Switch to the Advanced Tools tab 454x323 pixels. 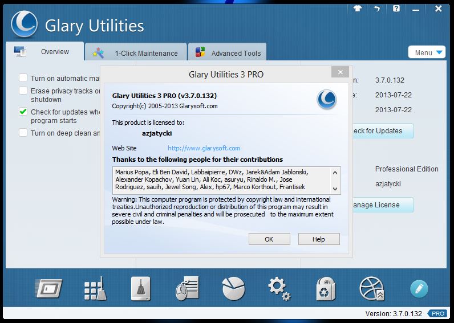click(x=228, y=53)
